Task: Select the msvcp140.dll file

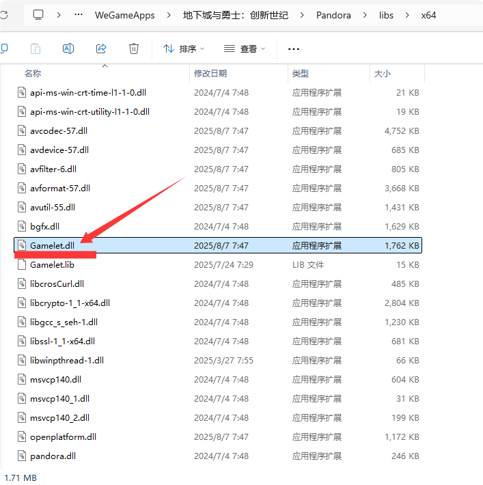Action: click(56, 380)
